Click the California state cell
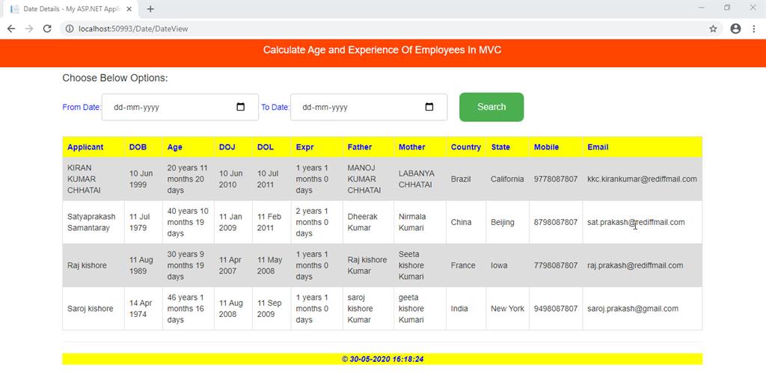766x373 pixels. (507, 179)
